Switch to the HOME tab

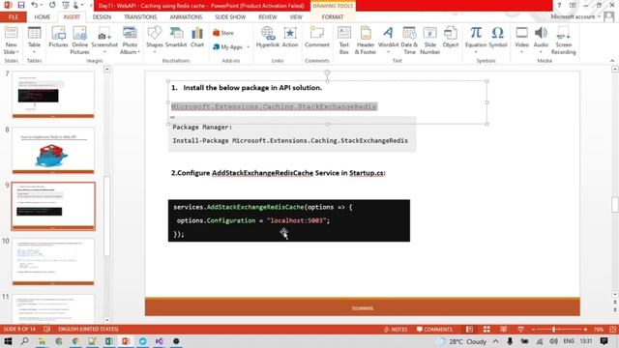click(42, 17)
